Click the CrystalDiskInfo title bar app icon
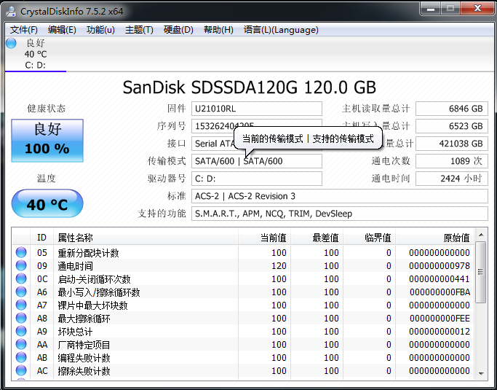The height and width of the screenshot is (390, 497). 11,11
